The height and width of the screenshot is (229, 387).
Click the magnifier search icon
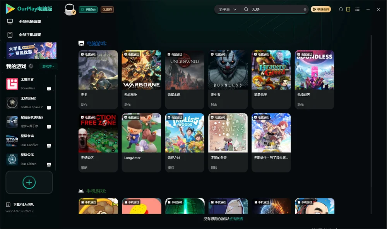pos(246,9)
